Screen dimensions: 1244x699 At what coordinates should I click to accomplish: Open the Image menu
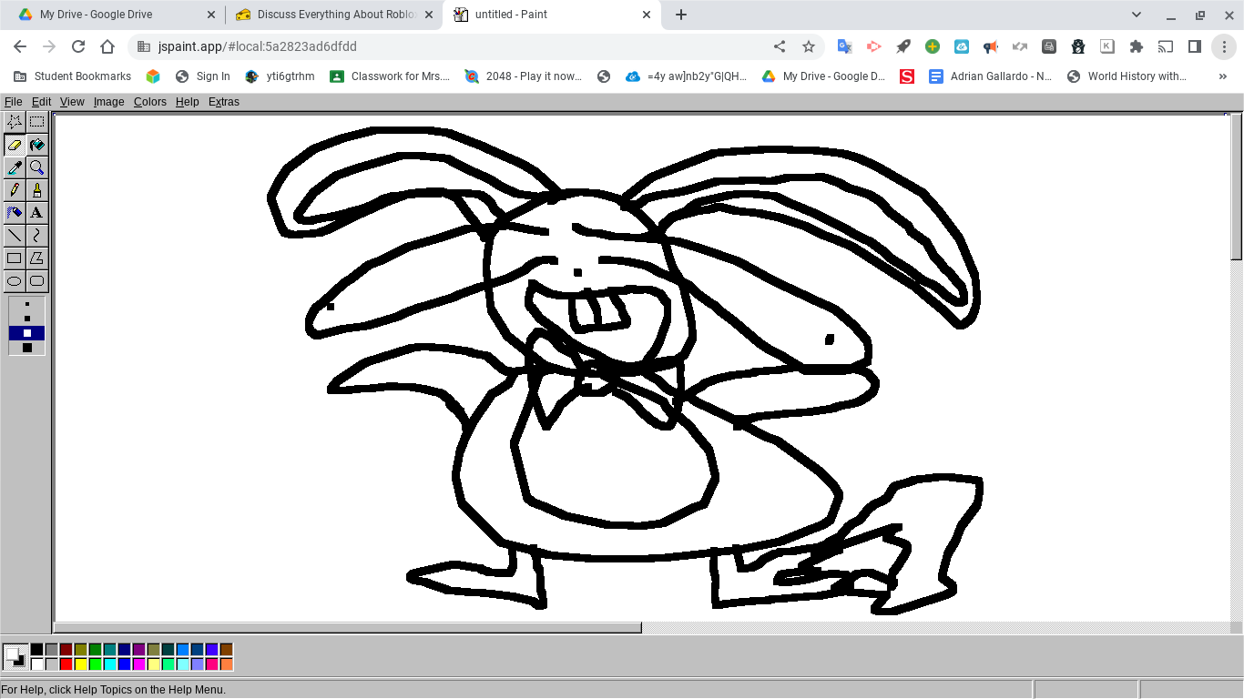(x=108, y=102)
